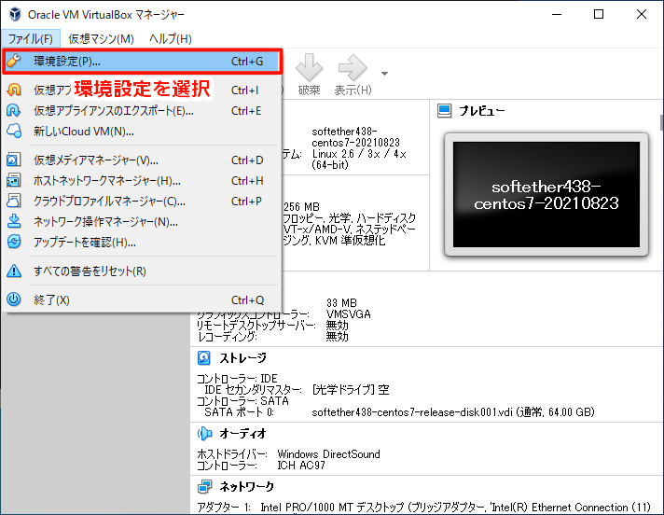Open クラウドプロファイルマネージャー(C)...
Screen dimensions: 664x515
(142, 202)
